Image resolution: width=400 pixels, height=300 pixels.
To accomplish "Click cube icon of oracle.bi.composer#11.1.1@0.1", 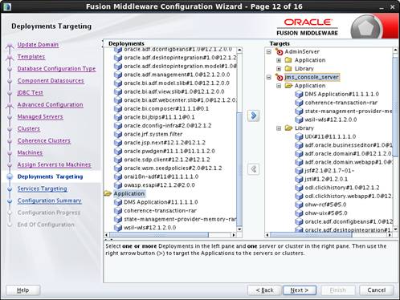I will coord(118,108).
